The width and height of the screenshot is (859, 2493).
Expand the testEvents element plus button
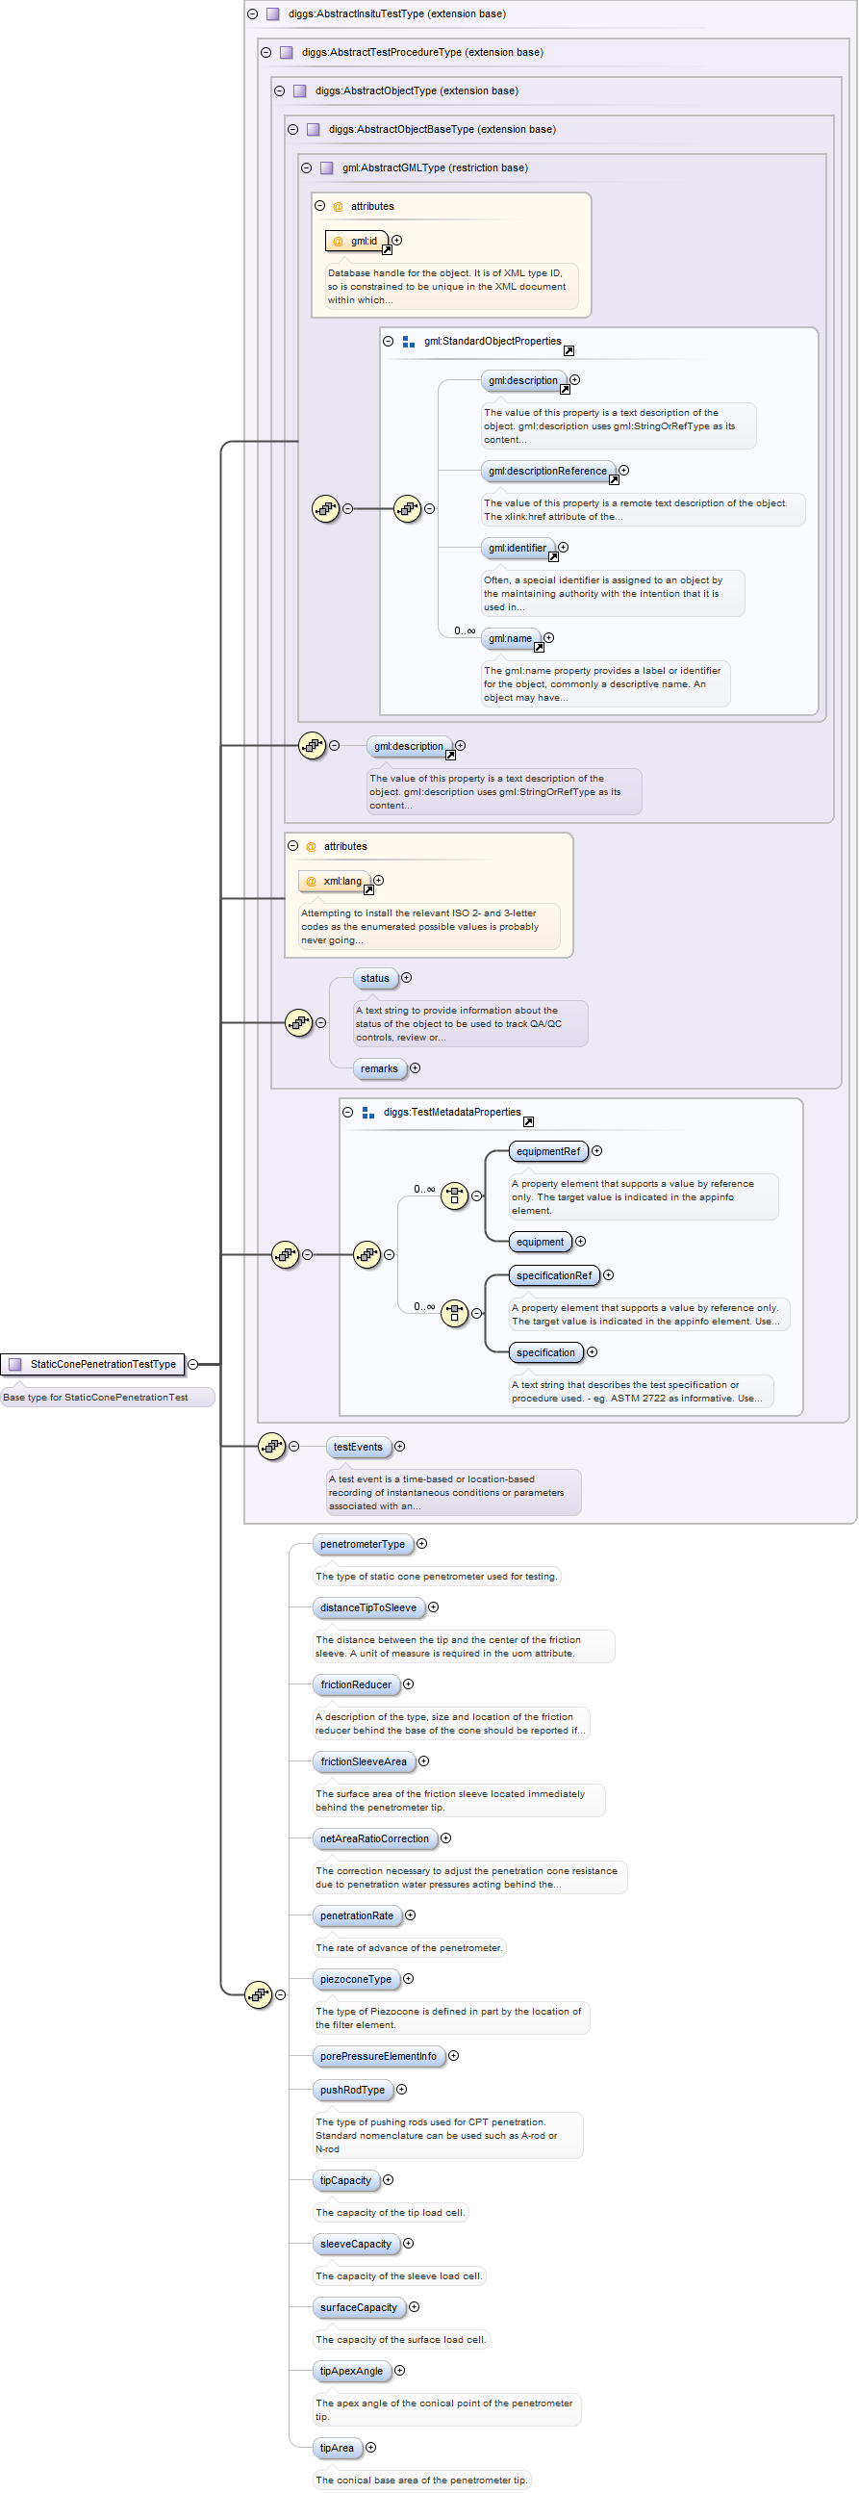[x=399, y=1447]
